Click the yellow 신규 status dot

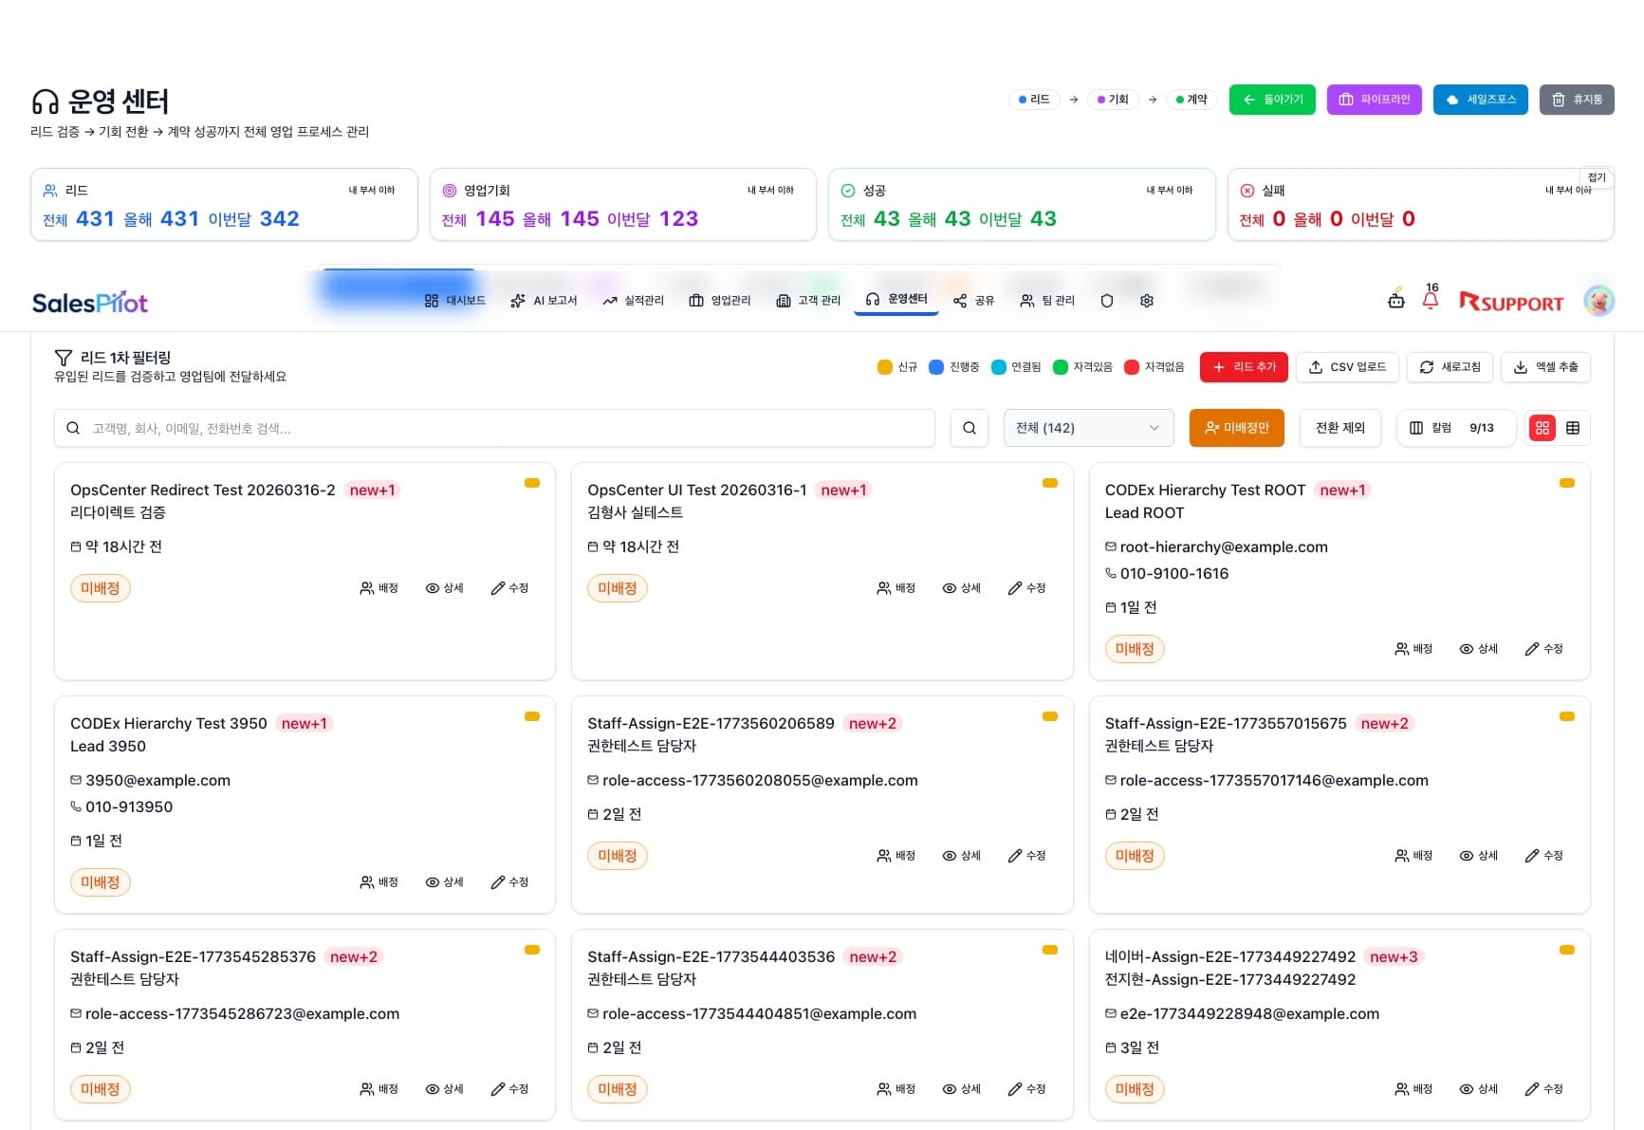884,366
